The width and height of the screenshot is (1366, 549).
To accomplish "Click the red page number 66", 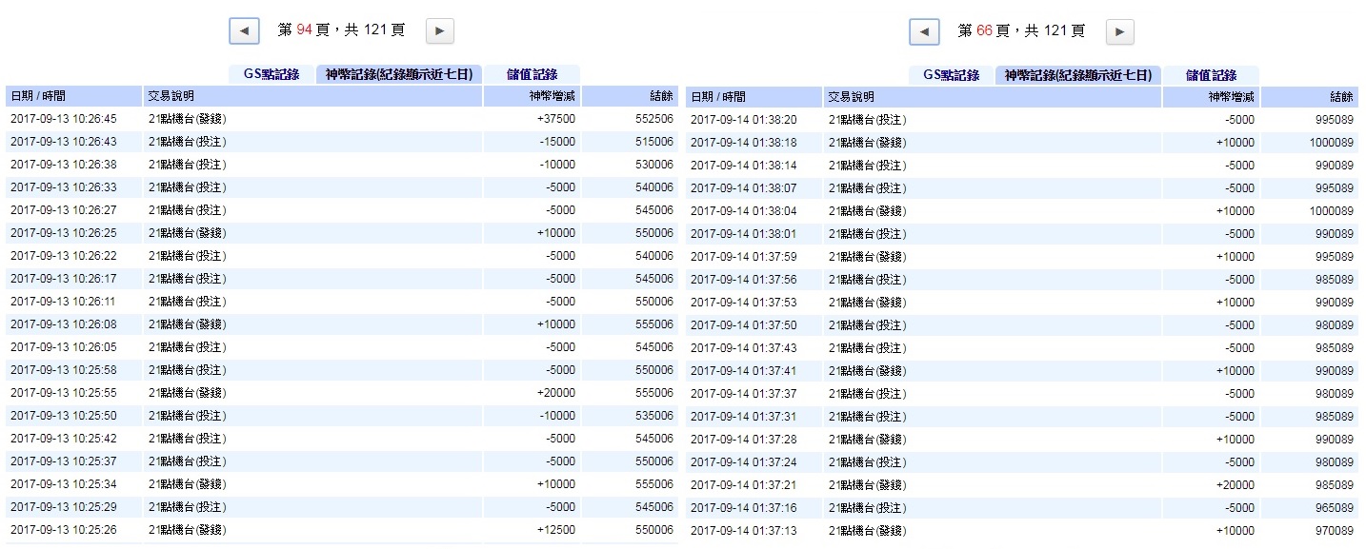I will pos(984,29).
